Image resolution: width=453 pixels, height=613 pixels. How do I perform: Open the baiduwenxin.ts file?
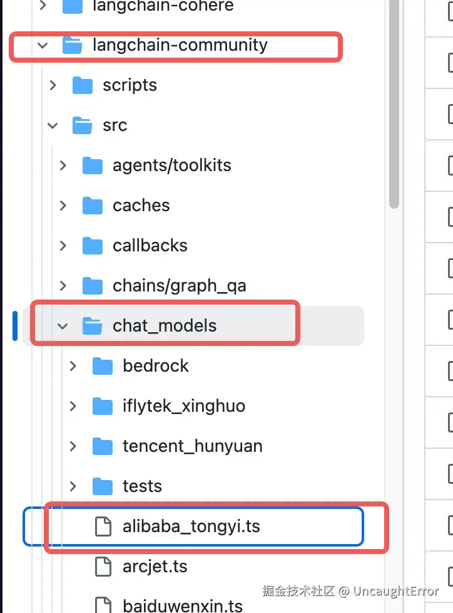[x=182, y=606]
